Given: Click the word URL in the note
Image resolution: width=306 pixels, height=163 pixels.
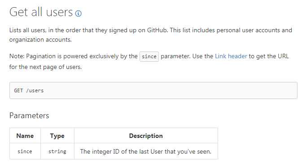Looking at the screenshot, I should [x=283, y=56].
